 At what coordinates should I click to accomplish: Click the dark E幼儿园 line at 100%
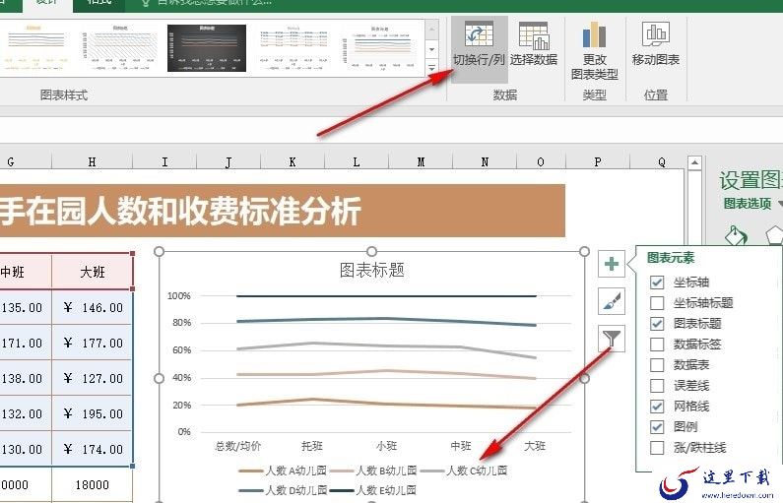[386, 296]
